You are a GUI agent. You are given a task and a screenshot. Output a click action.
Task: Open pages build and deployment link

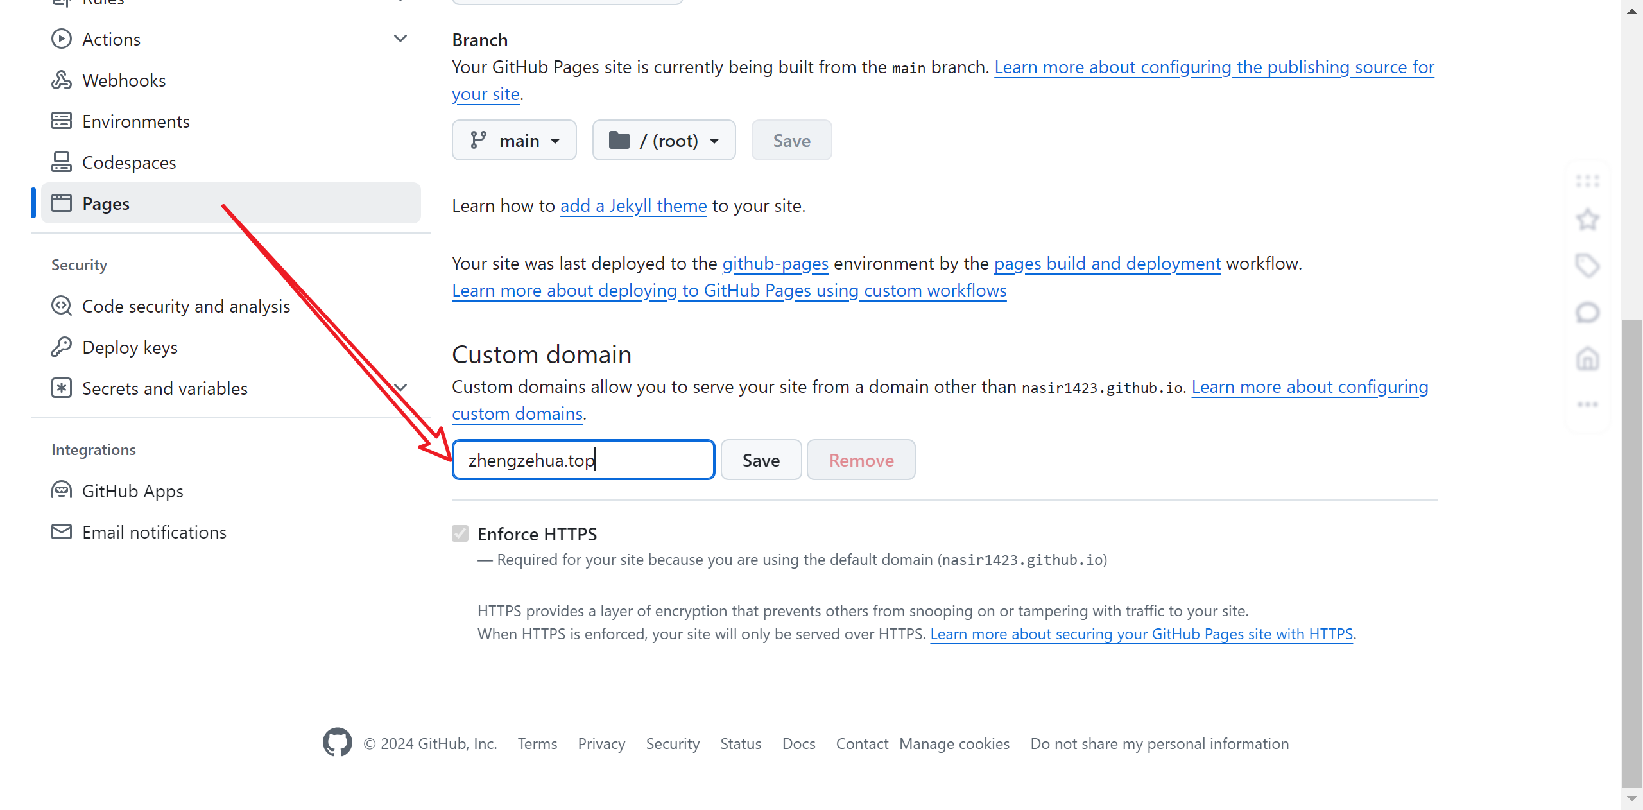coord(1107,264)
